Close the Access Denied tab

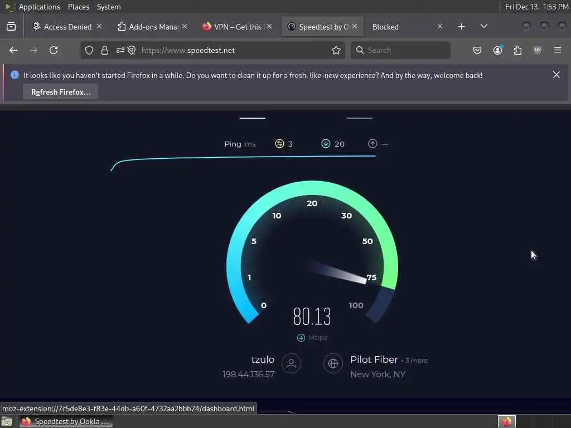tap(99, 26)
